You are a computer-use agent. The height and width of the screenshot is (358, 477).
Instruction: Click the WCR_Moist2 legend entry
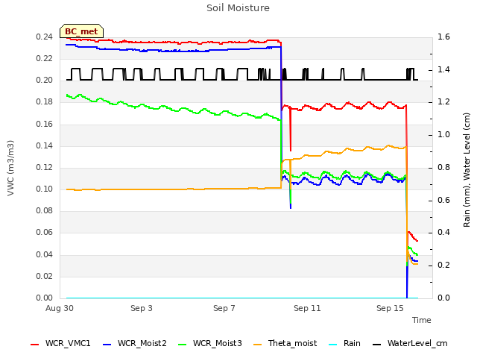(x=135, y=343)
